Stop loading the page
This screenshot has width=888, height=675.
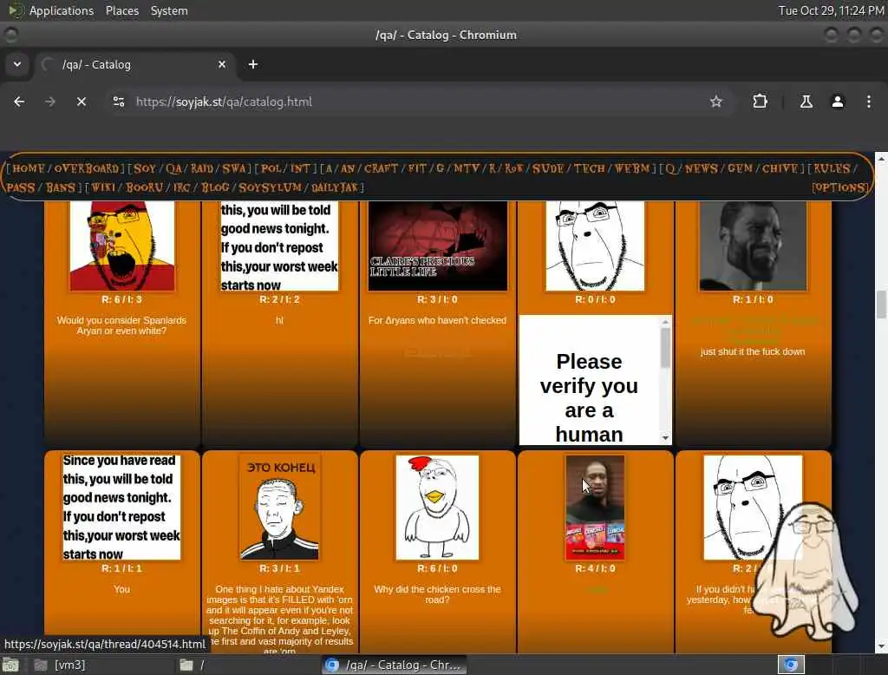(82, 102)
